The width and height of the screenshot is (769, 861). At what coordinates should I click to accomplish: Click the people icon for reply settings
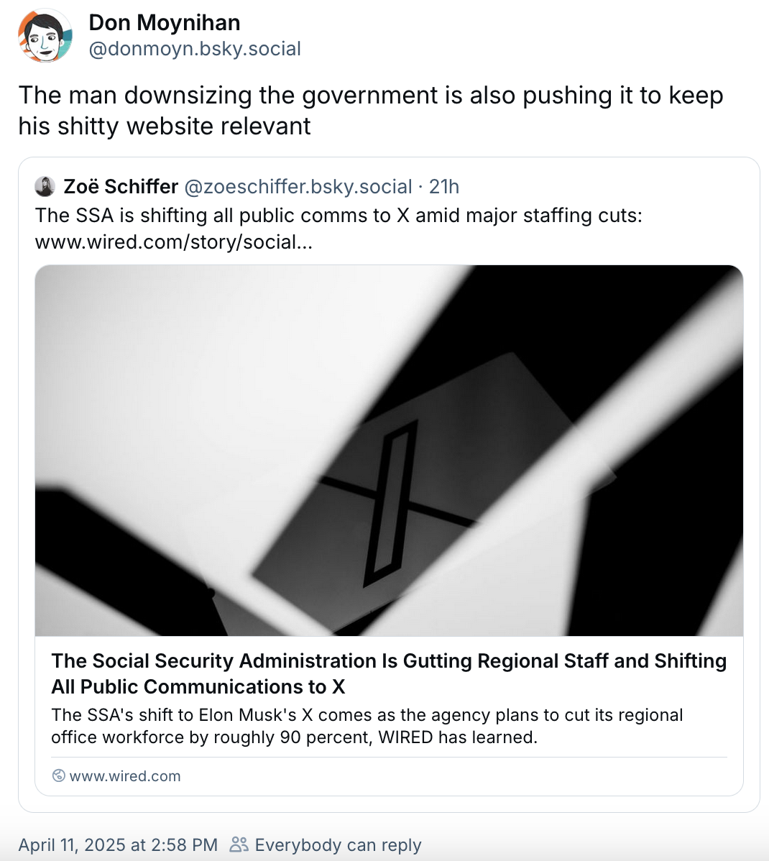pyautogui.click(x=239, y=844)
